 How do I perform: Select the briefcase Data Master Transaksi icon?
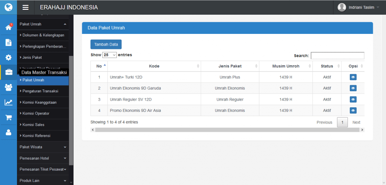pos(8,72)
